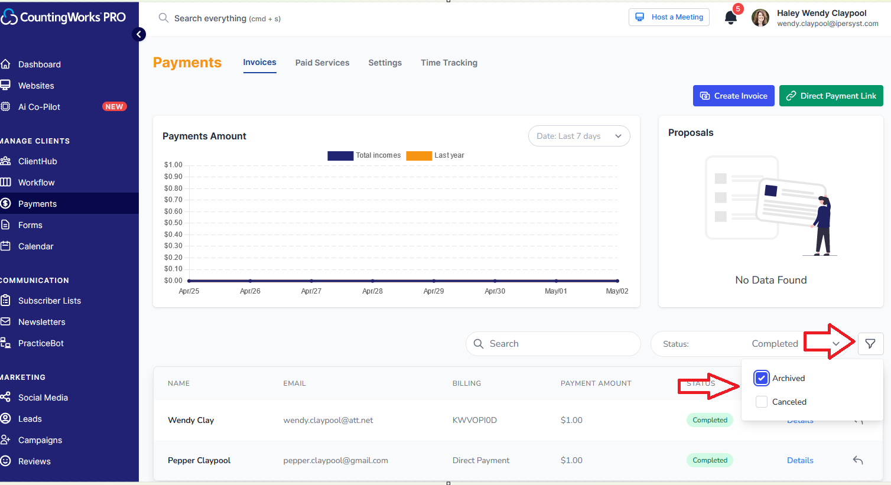Open Social Media in the sidebar
Screen dimensions: 891x485
43,398
